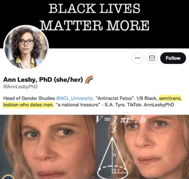This screenshot has width=189, height=179.
Task: Open the three-dot more options menu
Action: pyautogui.click(x=138, y=58)
